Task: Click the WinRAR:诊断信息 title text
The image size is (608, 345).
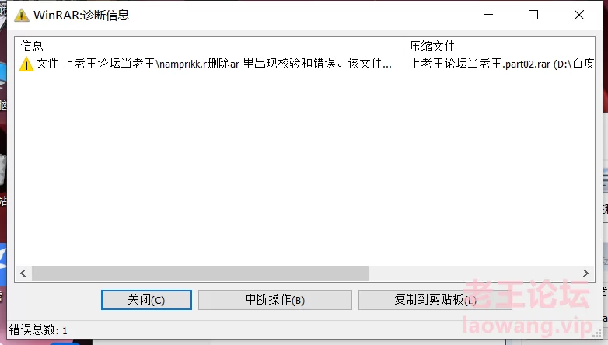Action: point(81,15)
